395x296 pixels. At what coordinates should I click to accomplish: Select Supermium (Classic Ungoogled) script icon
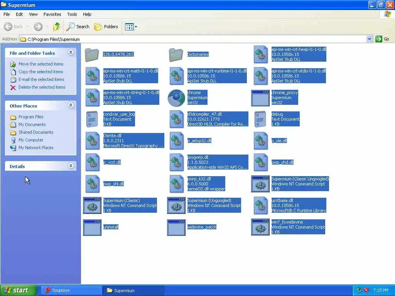(x=260, y=184)
